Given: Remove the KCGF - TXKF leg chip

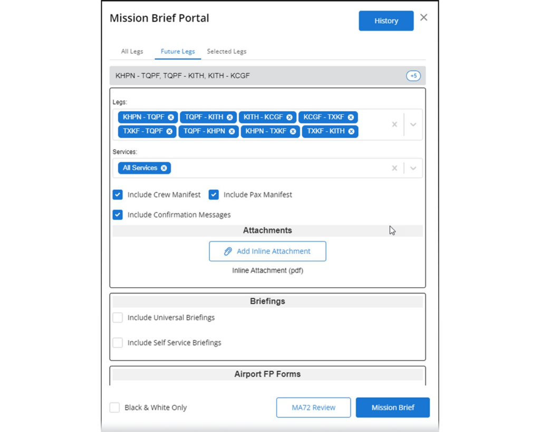Looking at the screenshot, I should 351,117.
